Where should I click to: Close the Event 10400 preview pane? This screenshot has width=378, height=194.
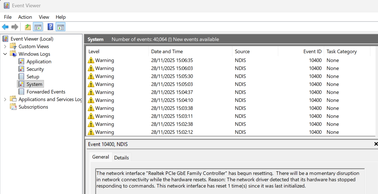[x=376, y=144]
